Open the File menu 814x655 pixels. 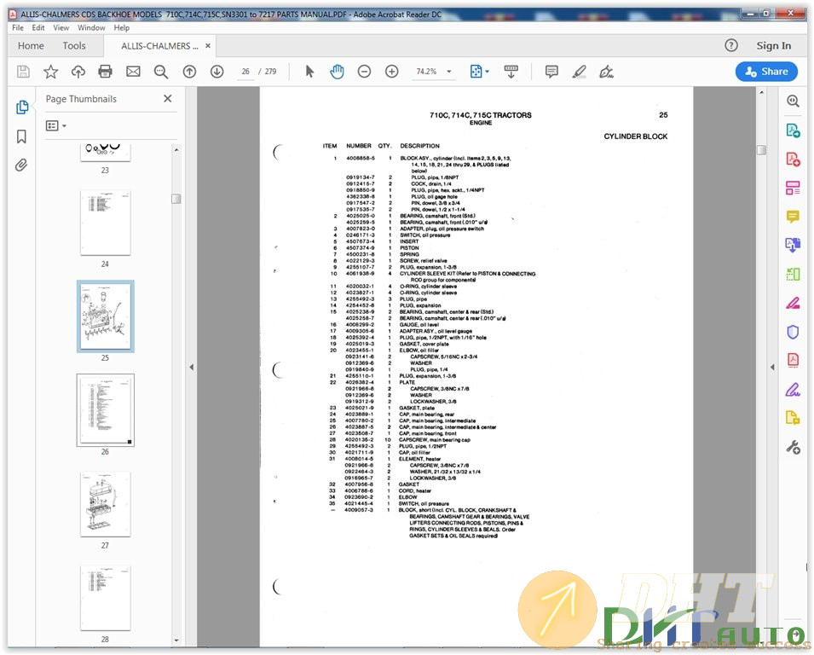click(x=18, y=27)
